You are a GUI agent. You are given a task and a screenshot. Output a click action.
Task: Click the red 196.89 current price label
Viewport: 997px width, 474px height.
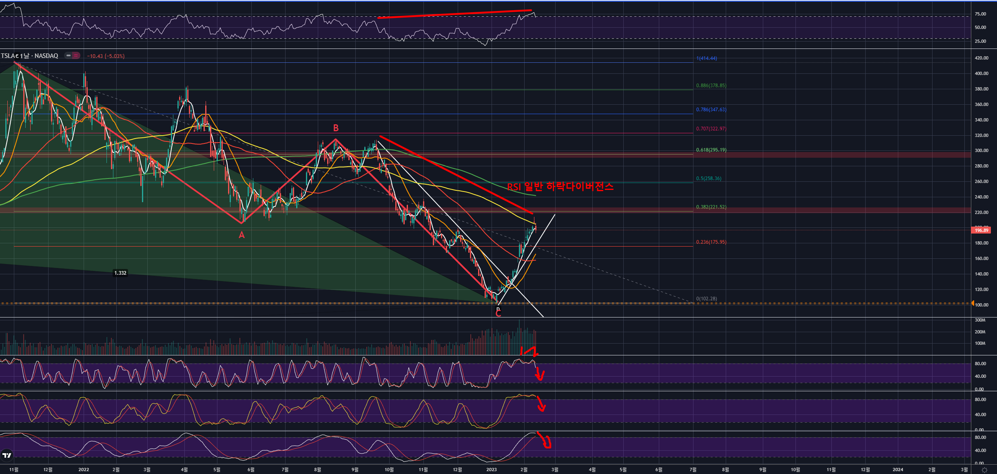click(x=981, y=230)
